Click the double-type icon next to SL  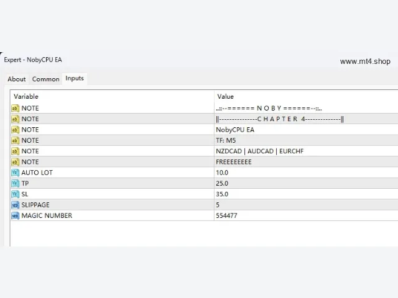15,194
